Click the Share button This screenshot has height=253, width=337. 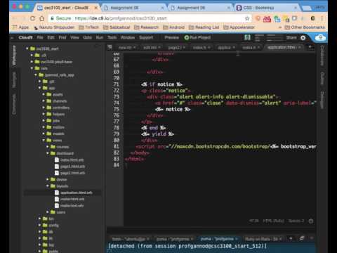pos(291,37)
